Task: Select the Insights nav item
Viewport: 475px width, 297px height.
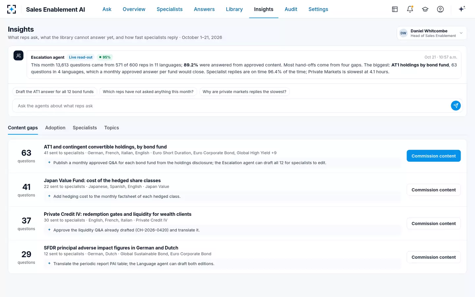Action: pyautogui.click(x=264, y=9)
